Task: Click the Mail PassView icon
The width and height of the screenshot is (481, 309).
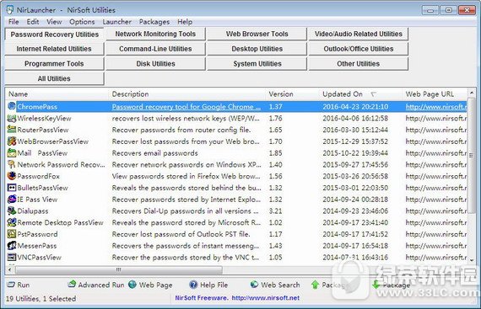Action: 11,152
